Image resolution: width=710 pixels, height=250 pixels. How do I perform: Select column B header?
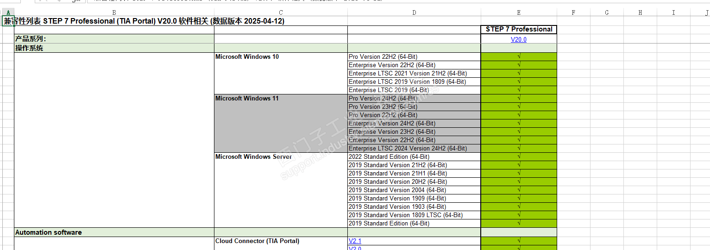114,12
